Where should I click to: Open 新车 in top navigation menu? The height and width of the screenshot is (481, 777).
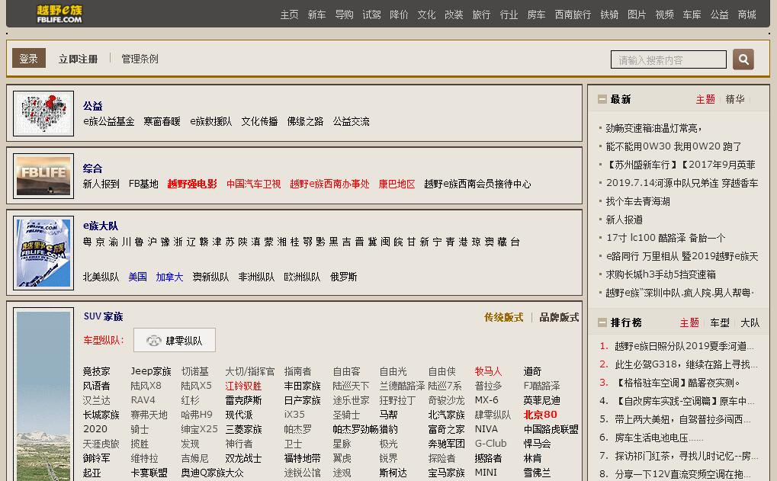point(316,14)
